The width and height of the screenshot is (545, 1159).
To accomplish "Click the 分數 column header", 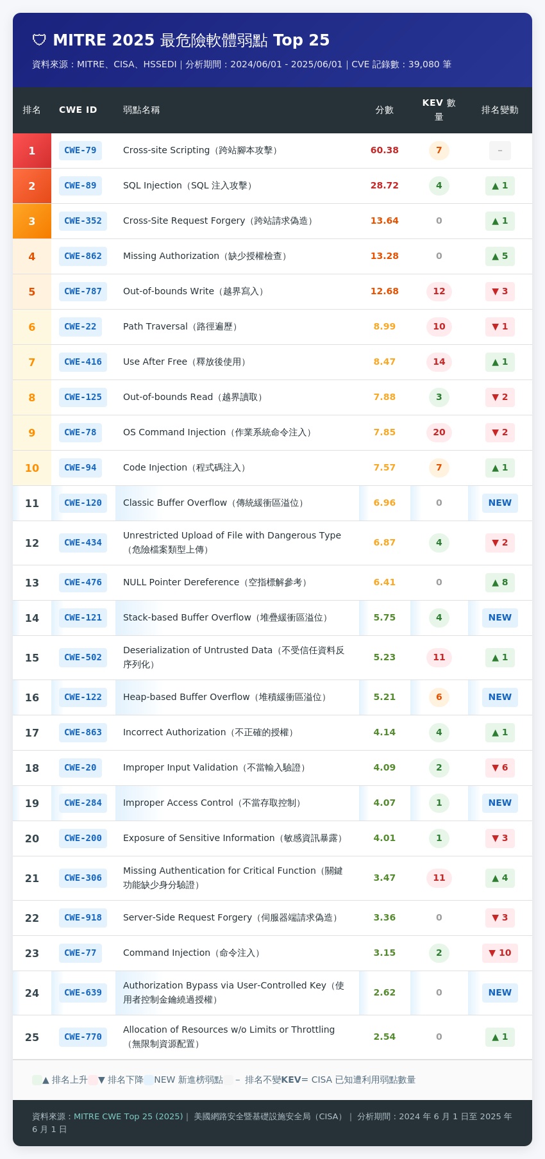I will point(384,110).
